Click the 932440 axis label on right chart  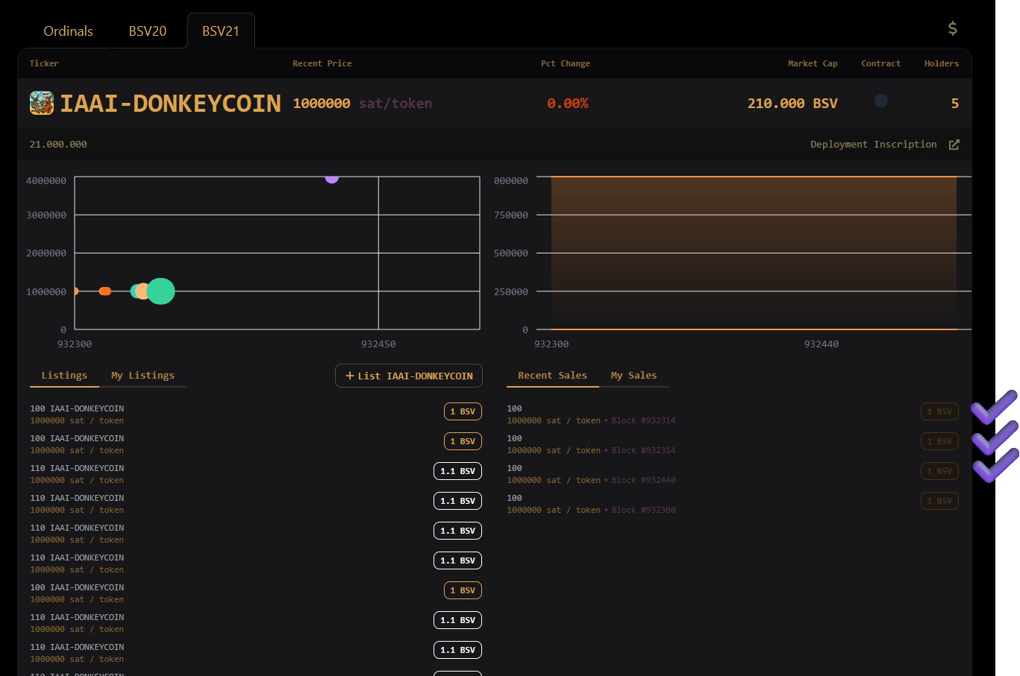click(822, 344)
